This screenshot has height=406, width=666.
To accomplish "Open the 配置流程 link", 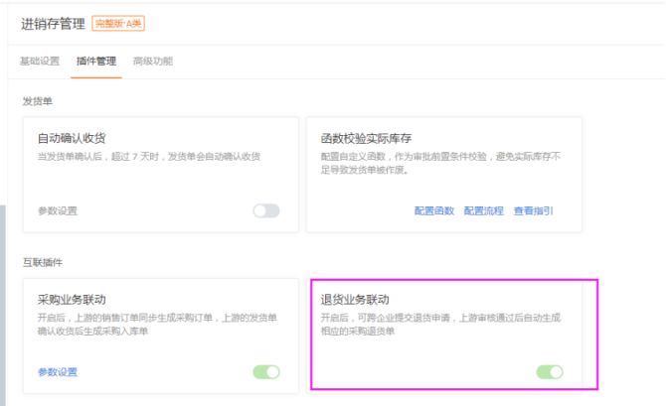I will [x=483, y=210].
